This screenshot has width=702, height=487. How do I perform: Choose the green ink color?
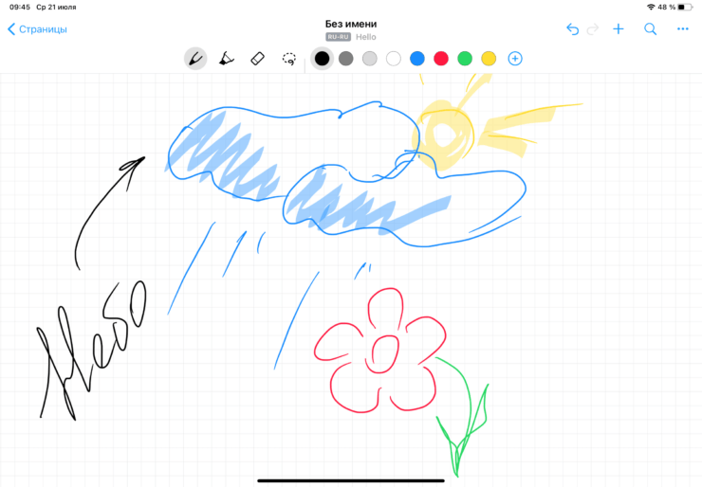pos(465,59)
